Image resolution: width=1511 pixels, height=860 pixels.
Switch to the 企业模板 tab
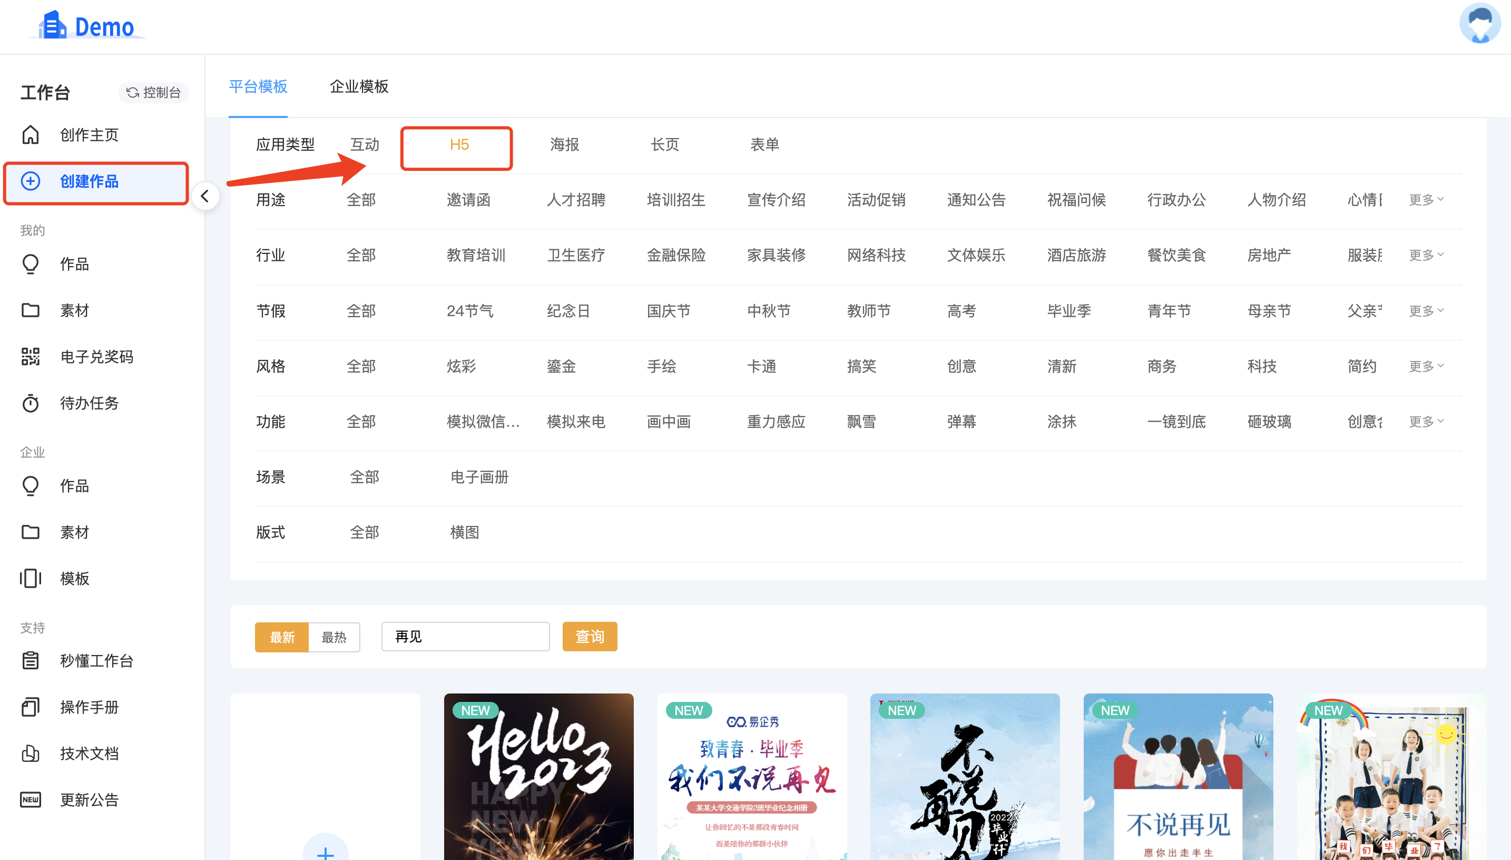click(x=359, y=87)
